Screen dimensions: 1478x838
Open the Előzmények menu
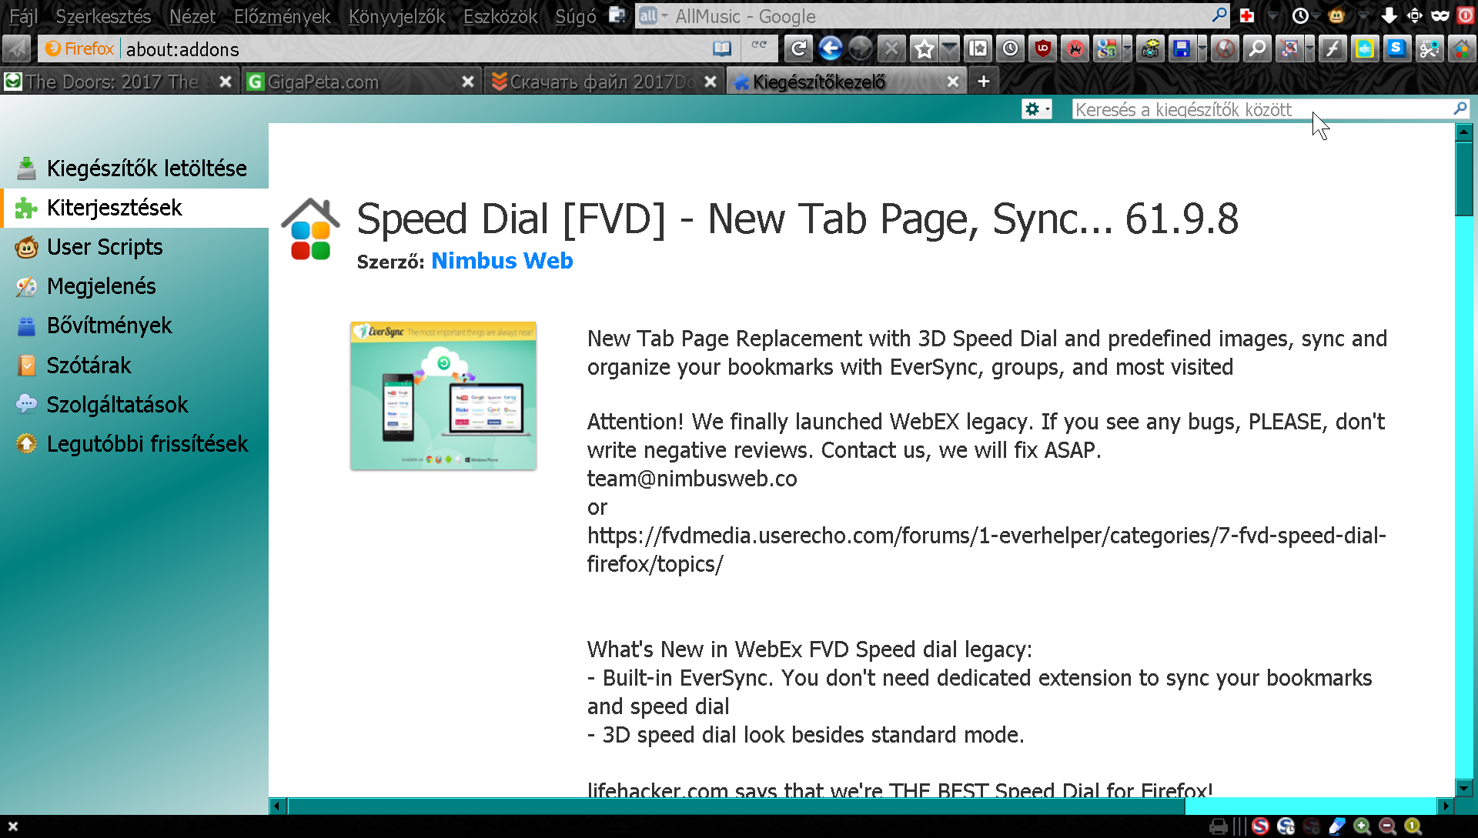coord(282,16)
